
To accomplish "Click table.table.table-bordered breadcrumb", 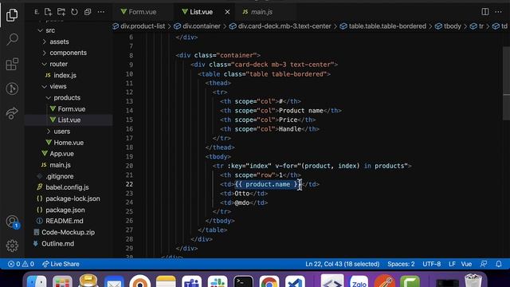I will click(x=382, y=26).
